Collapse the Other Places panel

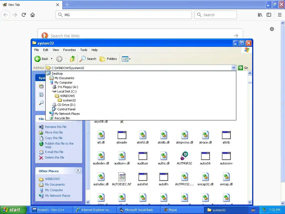[x=78, y=171]
